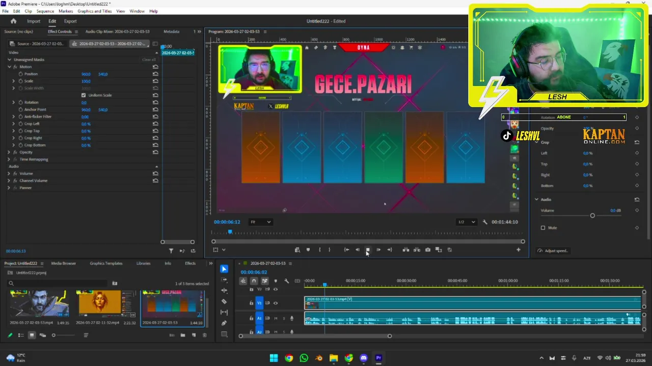Select the Rectangle tool

coord(224,334)
